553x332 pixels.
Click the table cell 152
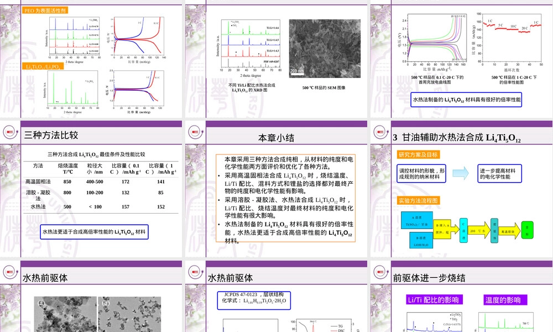pos(161,207)
